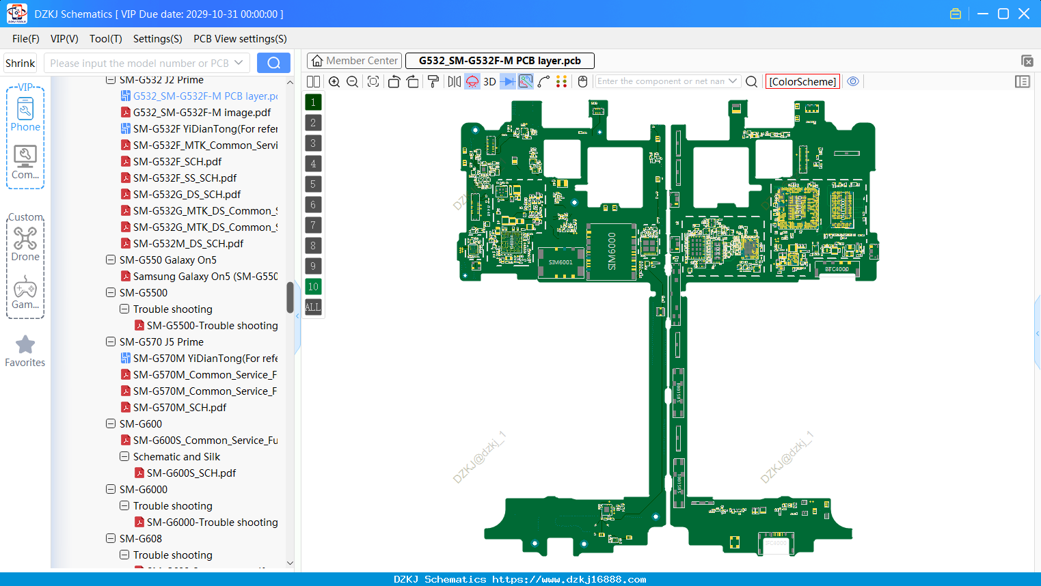Image resolution: width=1041 pixels, height=586 pixels.
Task: Zoom in on the PCB view
Action: click(334, 81)
